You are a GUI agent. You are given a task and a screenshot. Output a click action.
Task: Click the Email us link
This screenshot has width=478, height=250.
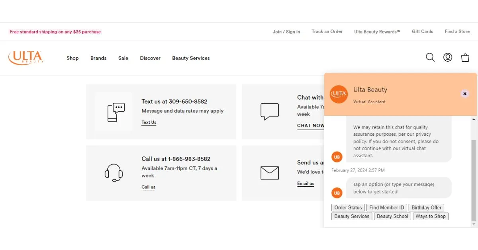[306, 184]
